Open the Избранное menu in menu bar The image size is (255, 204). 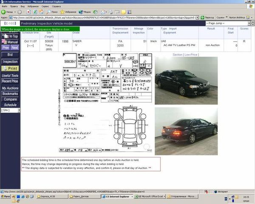[33, 6]
